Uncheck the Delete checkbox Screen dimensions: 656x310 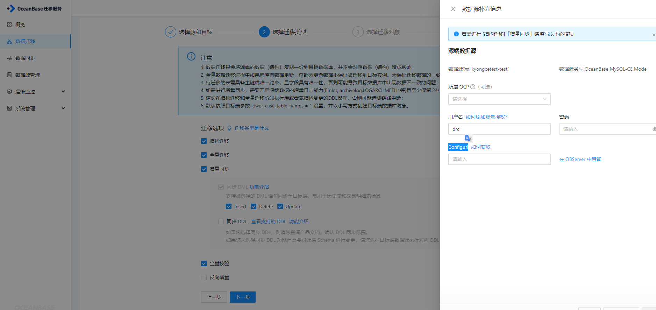click(x=254, y=206)
